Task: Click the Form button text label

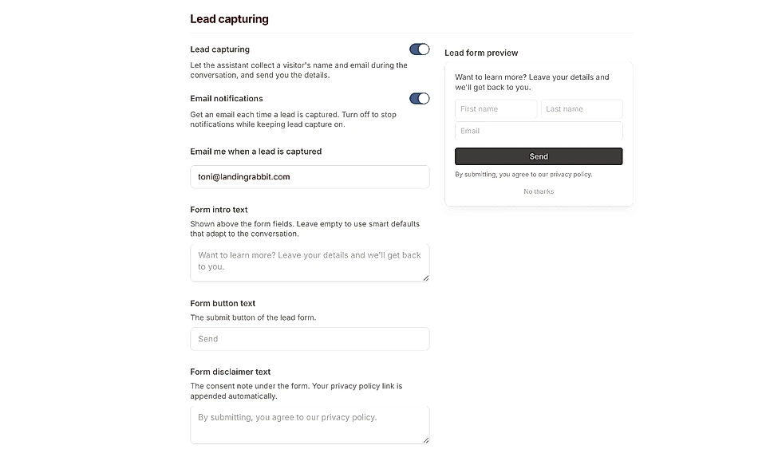Action: tap(223, 303)
